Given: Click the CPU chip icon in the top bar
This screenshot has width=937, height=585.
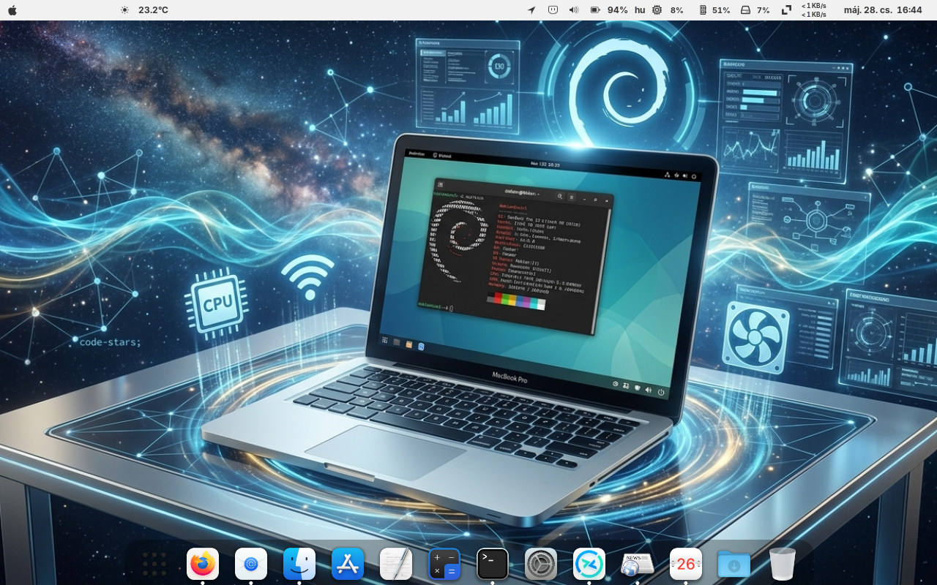Looking at the screenshot, I should (x=657, y=10).
